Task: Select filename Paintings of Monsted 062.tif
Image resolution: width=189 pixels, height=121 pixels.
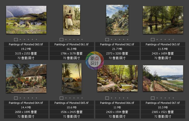Action: tap(117, 44)
